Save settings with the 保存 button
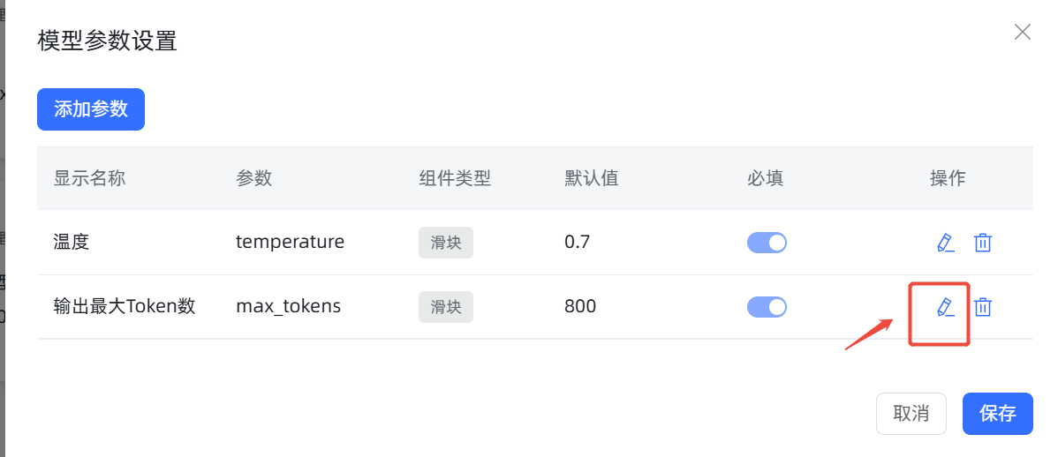This screenshot has width=1058, height=457. pos(998,414)
